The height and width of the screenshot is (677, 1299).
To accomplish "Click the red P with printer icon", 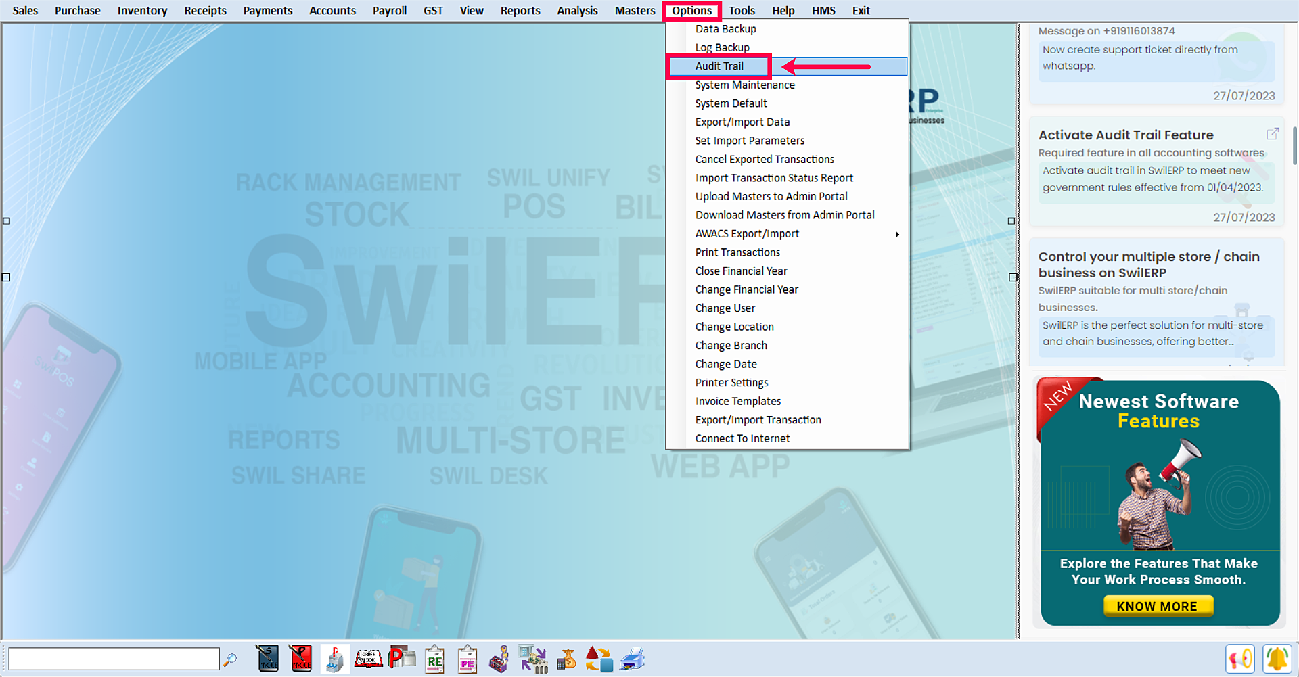I will pyautogui.click(x=402, y=658).
